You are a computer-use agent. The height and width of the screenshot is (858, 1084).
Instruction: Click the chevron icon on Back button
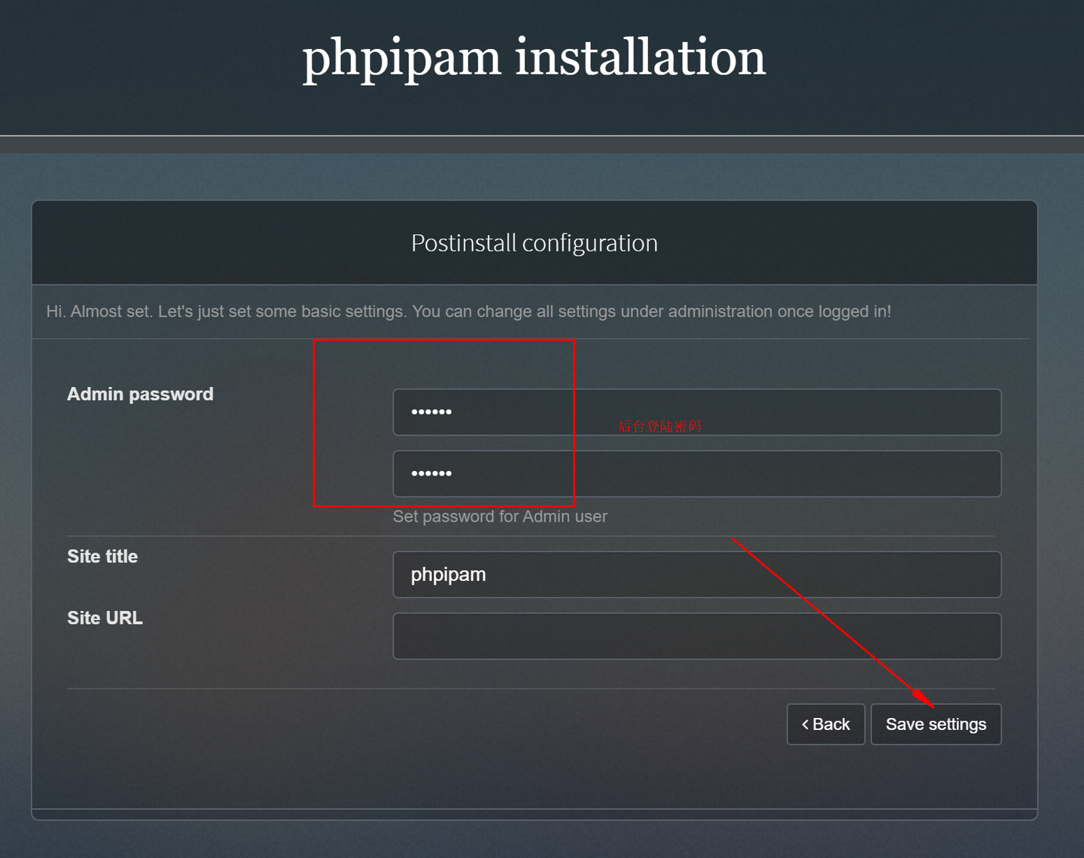pyautogui.click(x=805, y=724)
